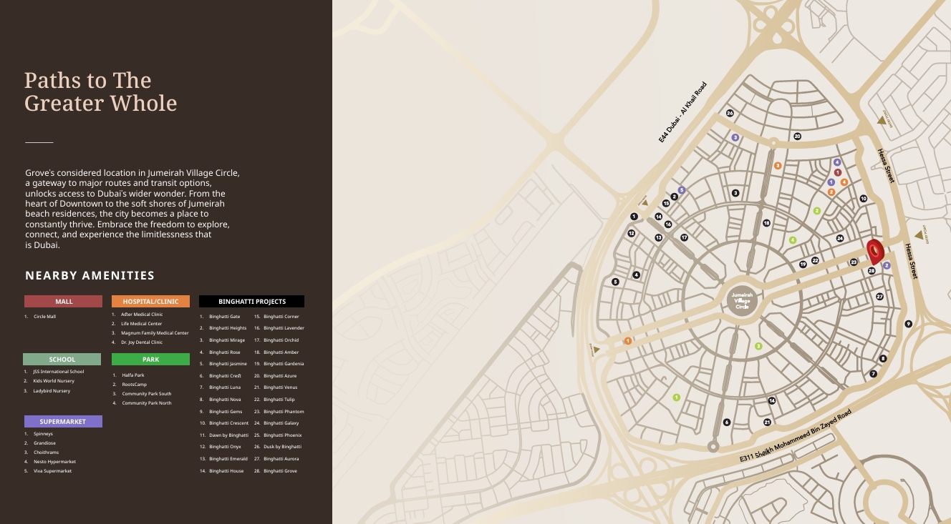951x524 pixels.
Task: Click Circle Mall in the mall list
Action: click(44, 317)
